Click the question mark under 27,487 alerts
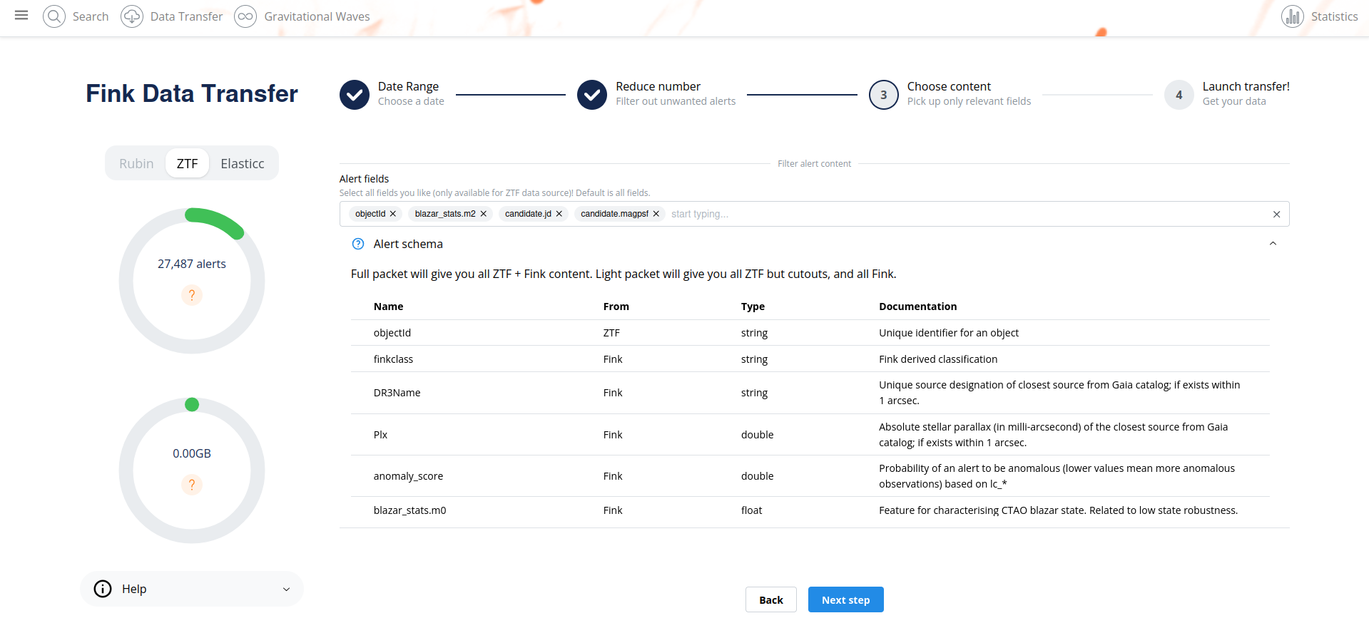Viewport: 1369px width, 623px height. (192, 295)
